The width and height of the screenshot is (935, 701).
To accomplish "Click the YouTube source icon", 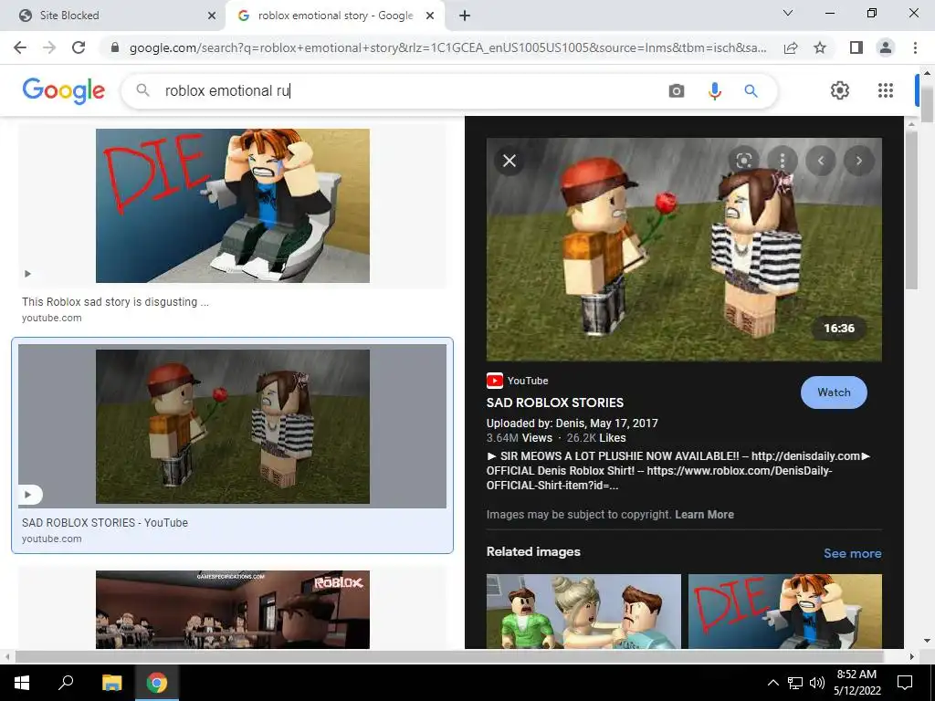I will [494, 381].
